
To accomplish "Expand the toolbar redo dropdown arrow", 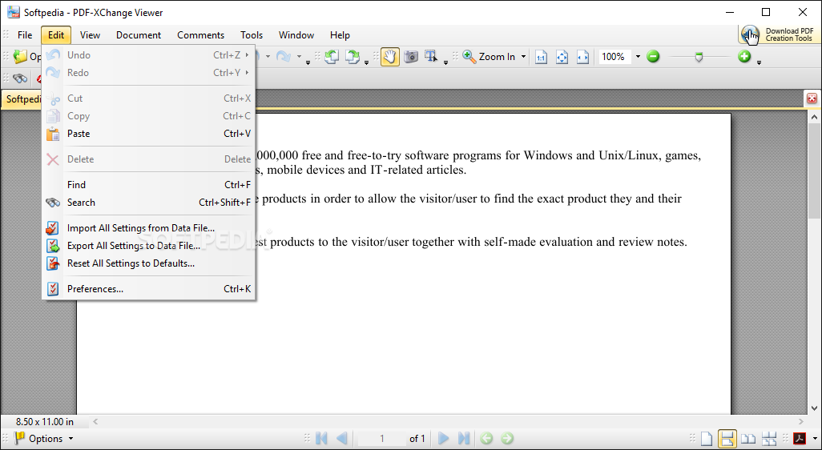I will click(x=300, y=57).
